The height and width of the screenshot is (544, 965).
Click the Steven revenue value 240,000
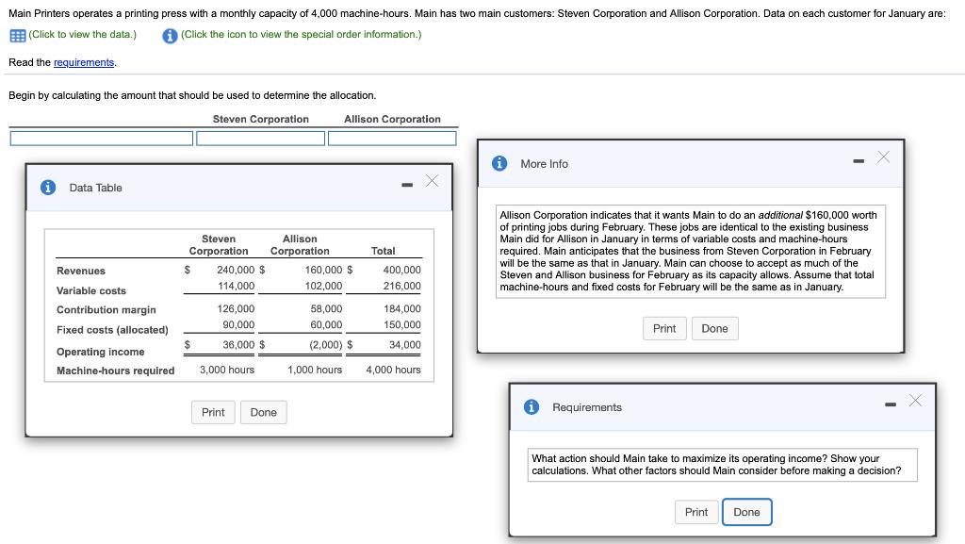(235, 270)
